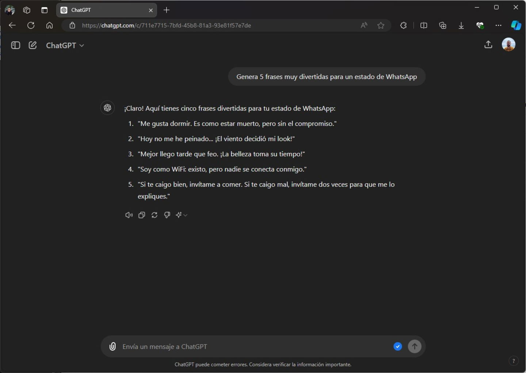Open the browser profile avatar
Image resolution: width=526 pixels, height=373 pixels.
click(10, 10)
